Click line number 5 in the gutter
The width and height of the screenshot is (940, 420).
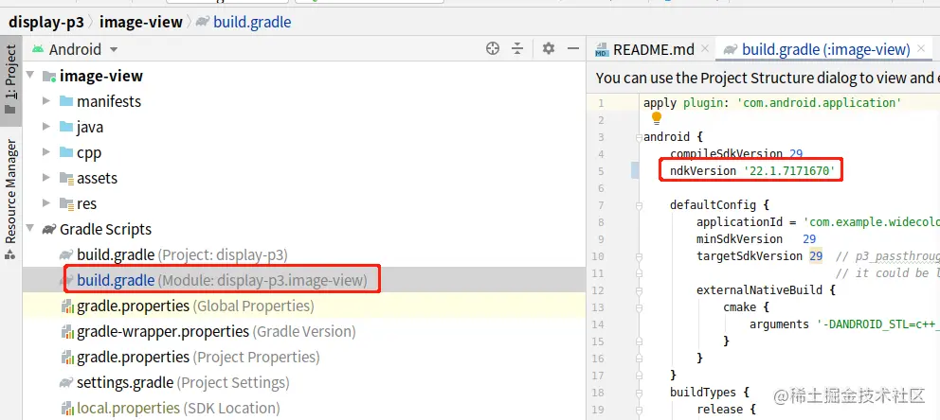pyautogui.click(x=601, y=171)
